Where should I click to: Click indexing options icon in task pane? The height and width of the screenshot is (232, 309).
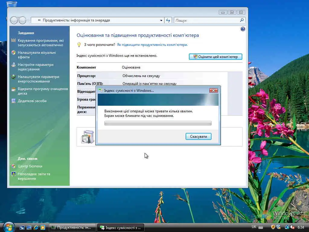point(13,65)
